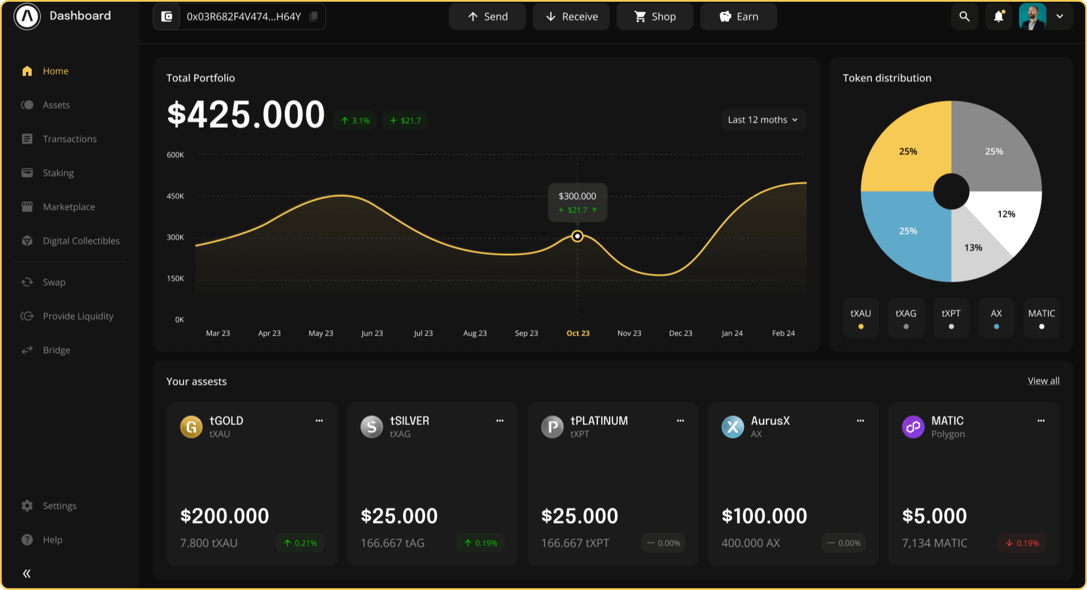Click the search icon in top bar
This screenshot has height=590, width=1087.
pyautogui.click(x=965, y=16)
